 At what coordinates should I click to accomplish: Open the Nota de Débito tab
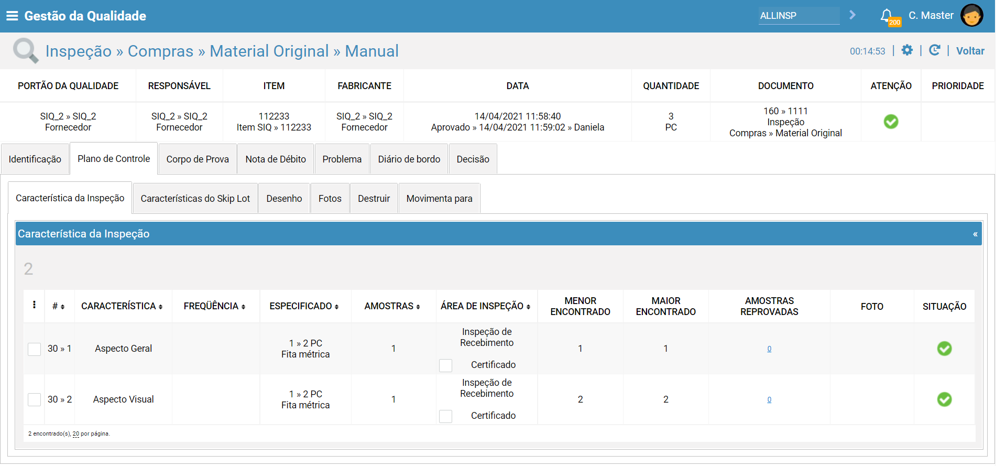276,159
